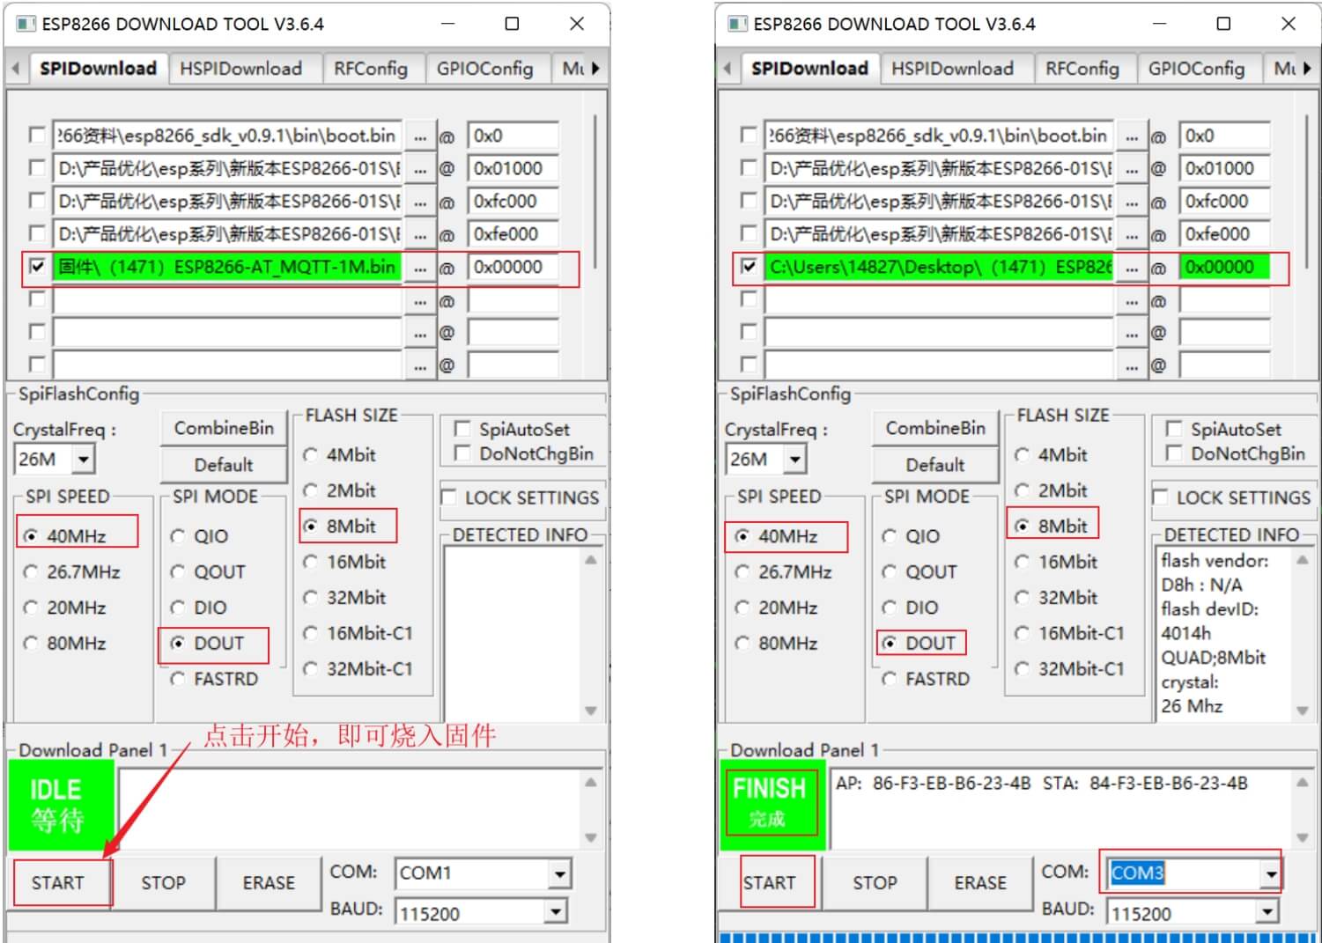
Task: Toggle LOCK SETTINGS in right window
Action: (x=1160, y=497)
